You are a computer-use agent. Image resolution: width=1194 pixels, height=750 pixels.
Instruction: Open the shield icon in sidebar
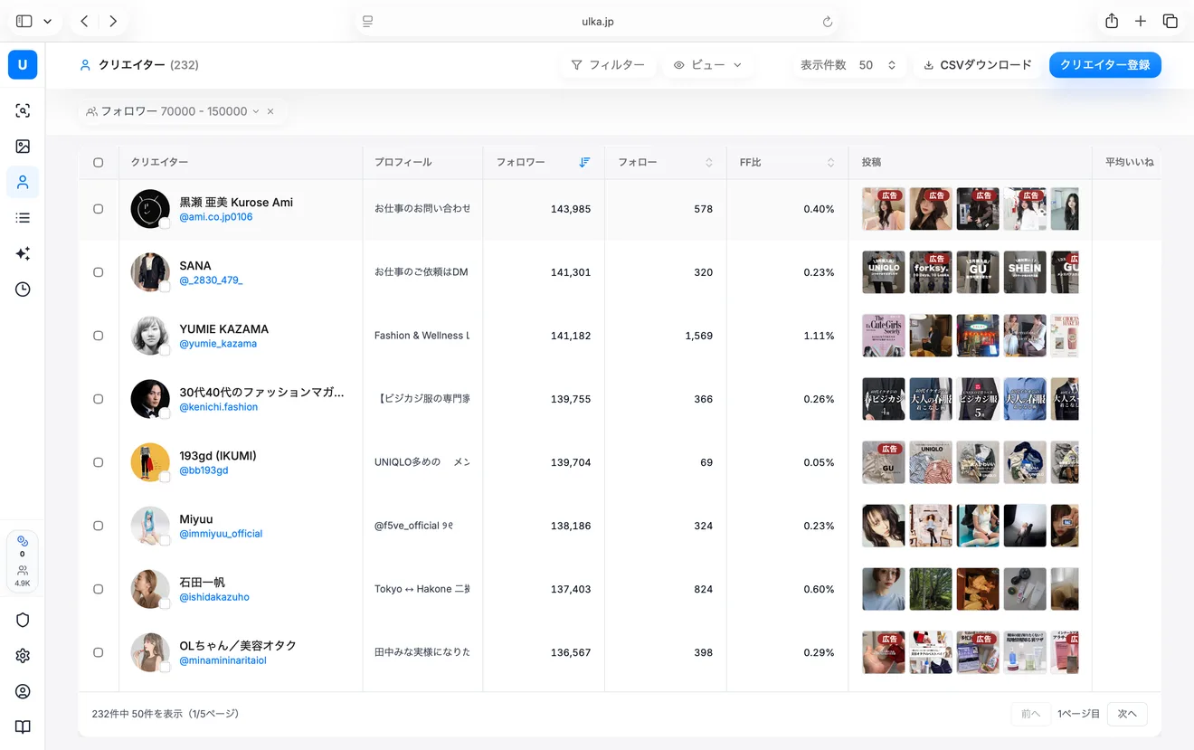pyautogui.click(x=23, y=620)
